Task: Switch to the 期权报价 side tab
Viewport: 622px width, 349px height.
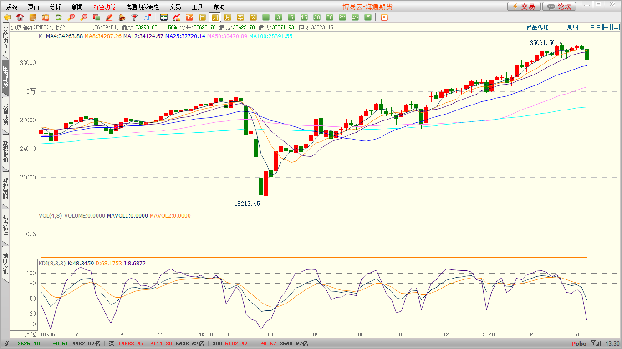Action: [x=5, y=151]
